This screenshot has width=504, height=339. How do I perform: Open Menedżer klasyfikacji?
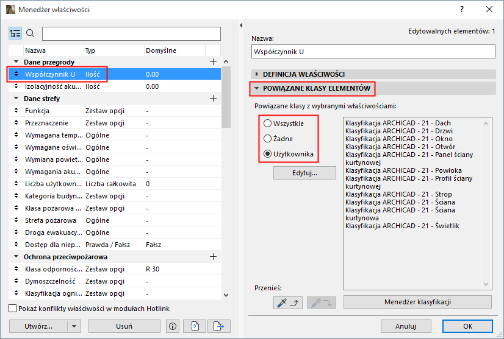tap(417, 302)
